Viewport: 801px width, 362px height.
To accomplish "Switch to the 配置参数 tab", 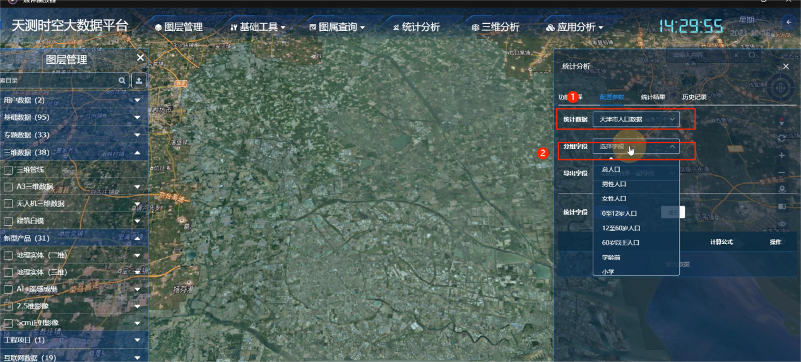I will pos(612,97).
